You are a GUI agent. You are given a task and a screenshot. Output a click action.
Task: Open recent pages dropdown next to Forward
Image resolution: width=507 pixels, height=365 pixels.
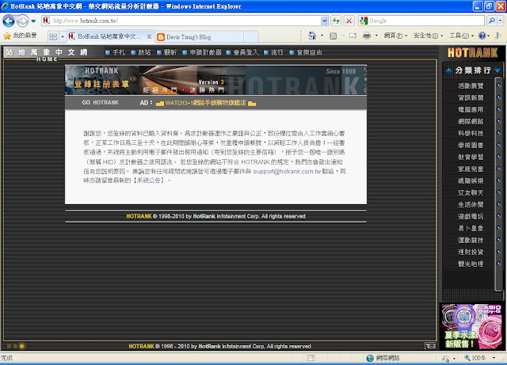tap(33, 21)
